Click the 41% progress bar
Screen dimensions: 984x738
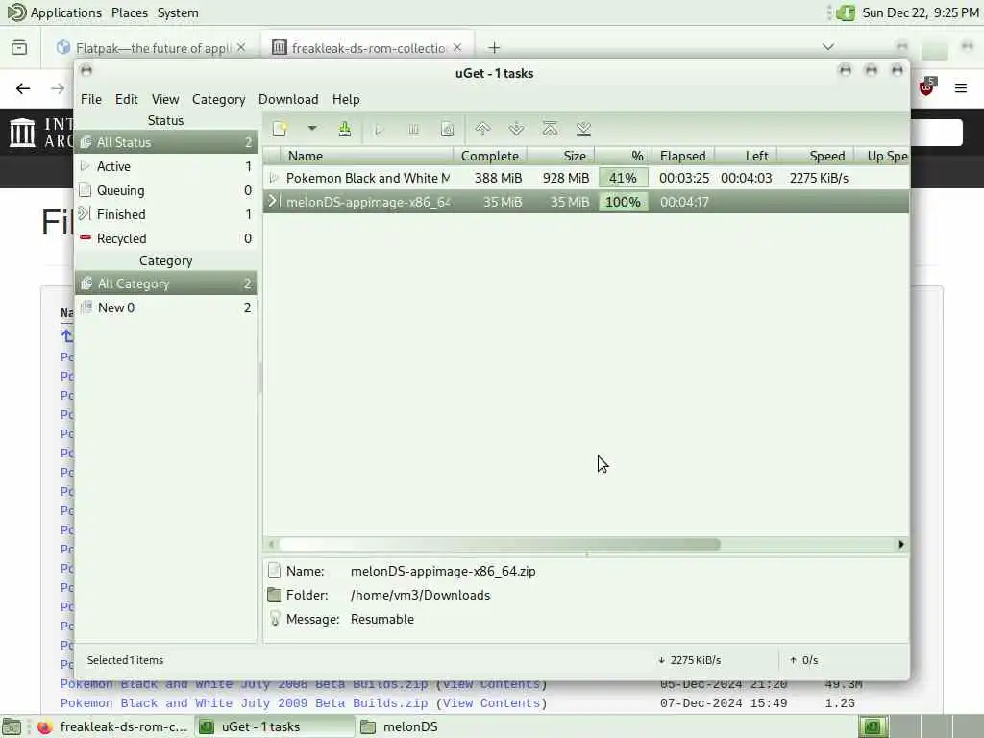pos(623,178)
